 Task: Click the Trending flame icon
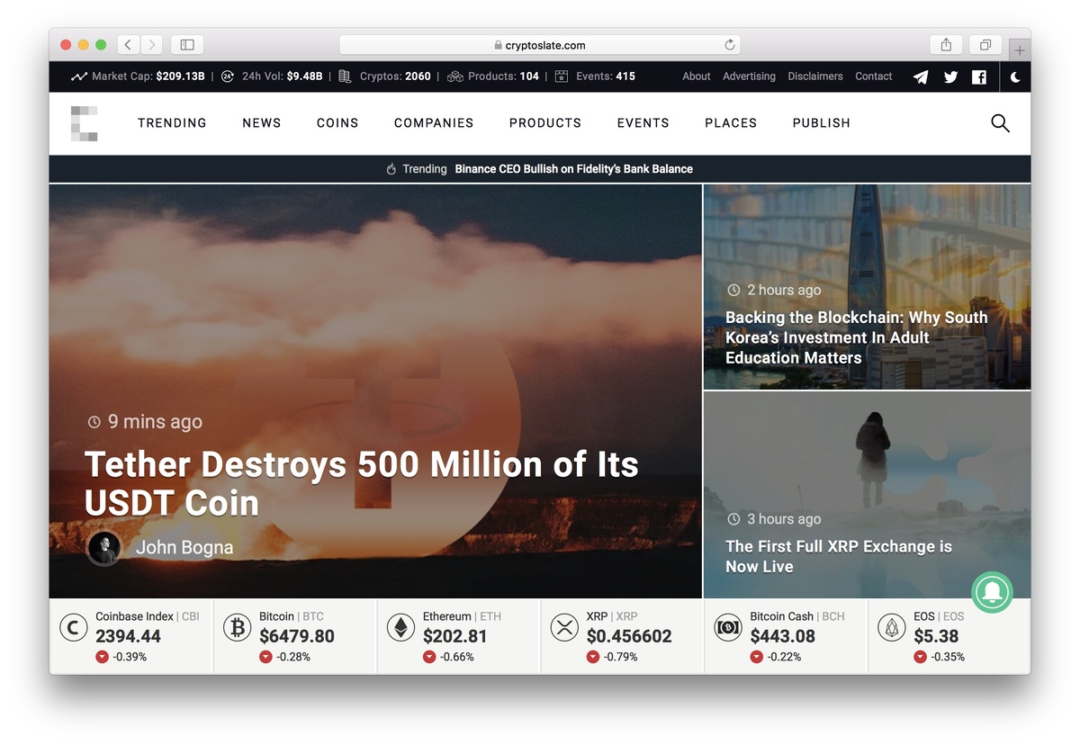point(391,169)
